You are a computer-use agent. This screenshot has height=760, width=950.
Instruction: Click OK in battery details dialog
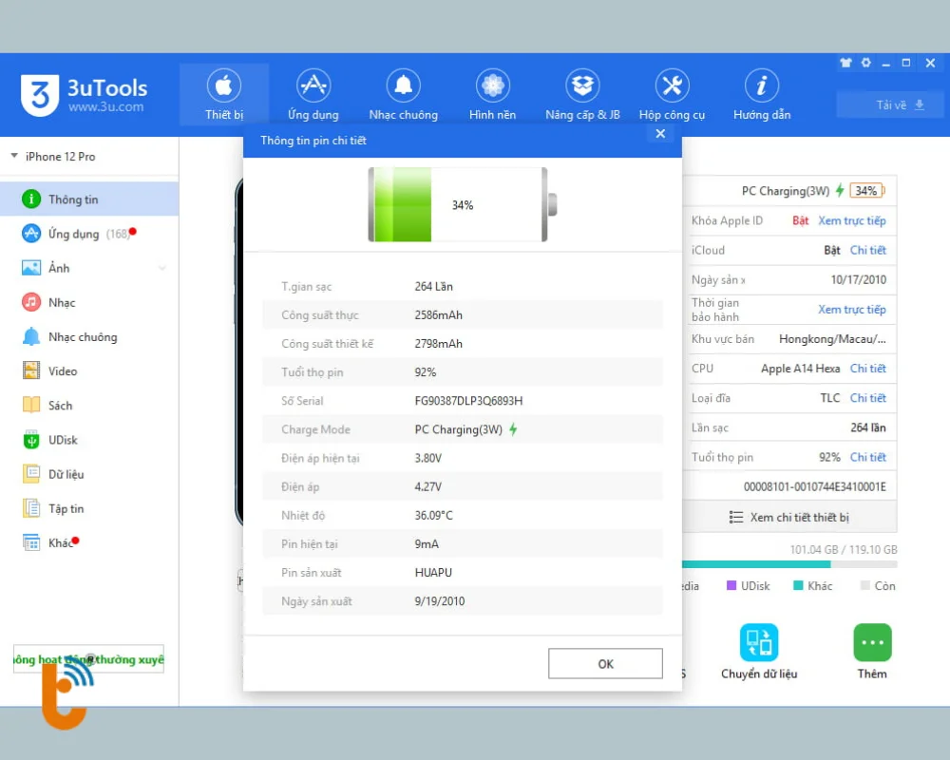605,664
